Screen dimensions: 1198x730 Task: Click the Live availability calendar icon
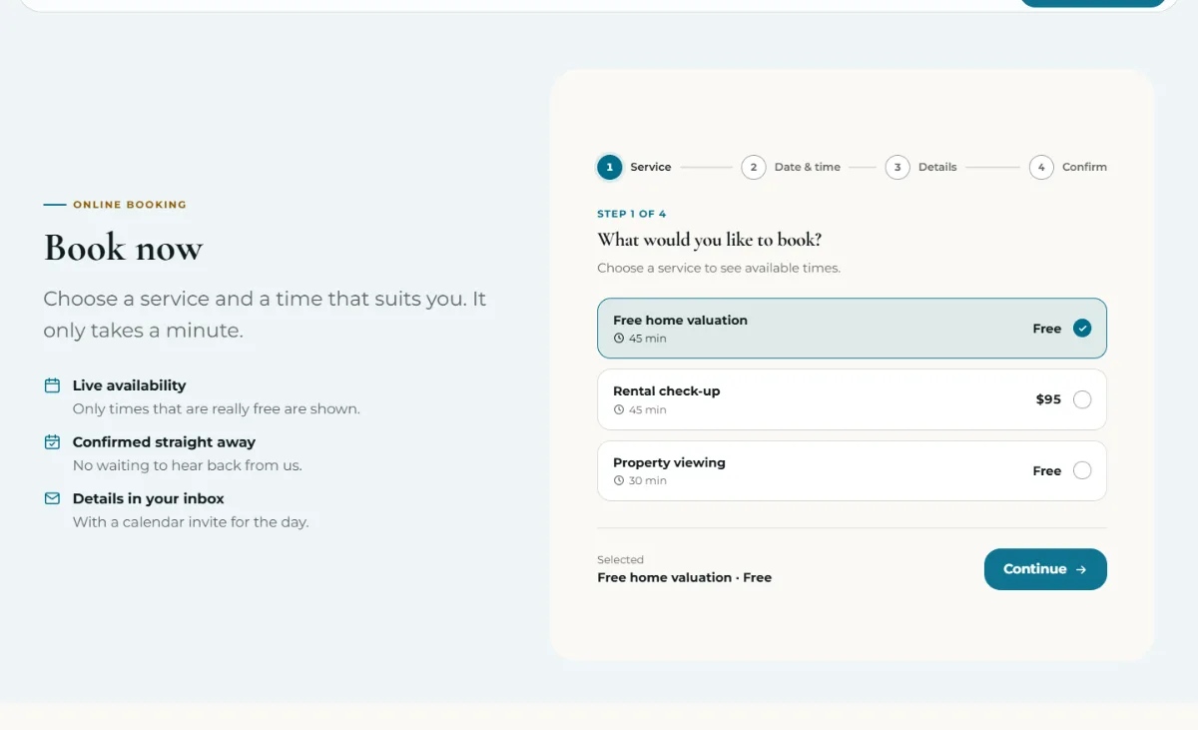coord(52,385)
